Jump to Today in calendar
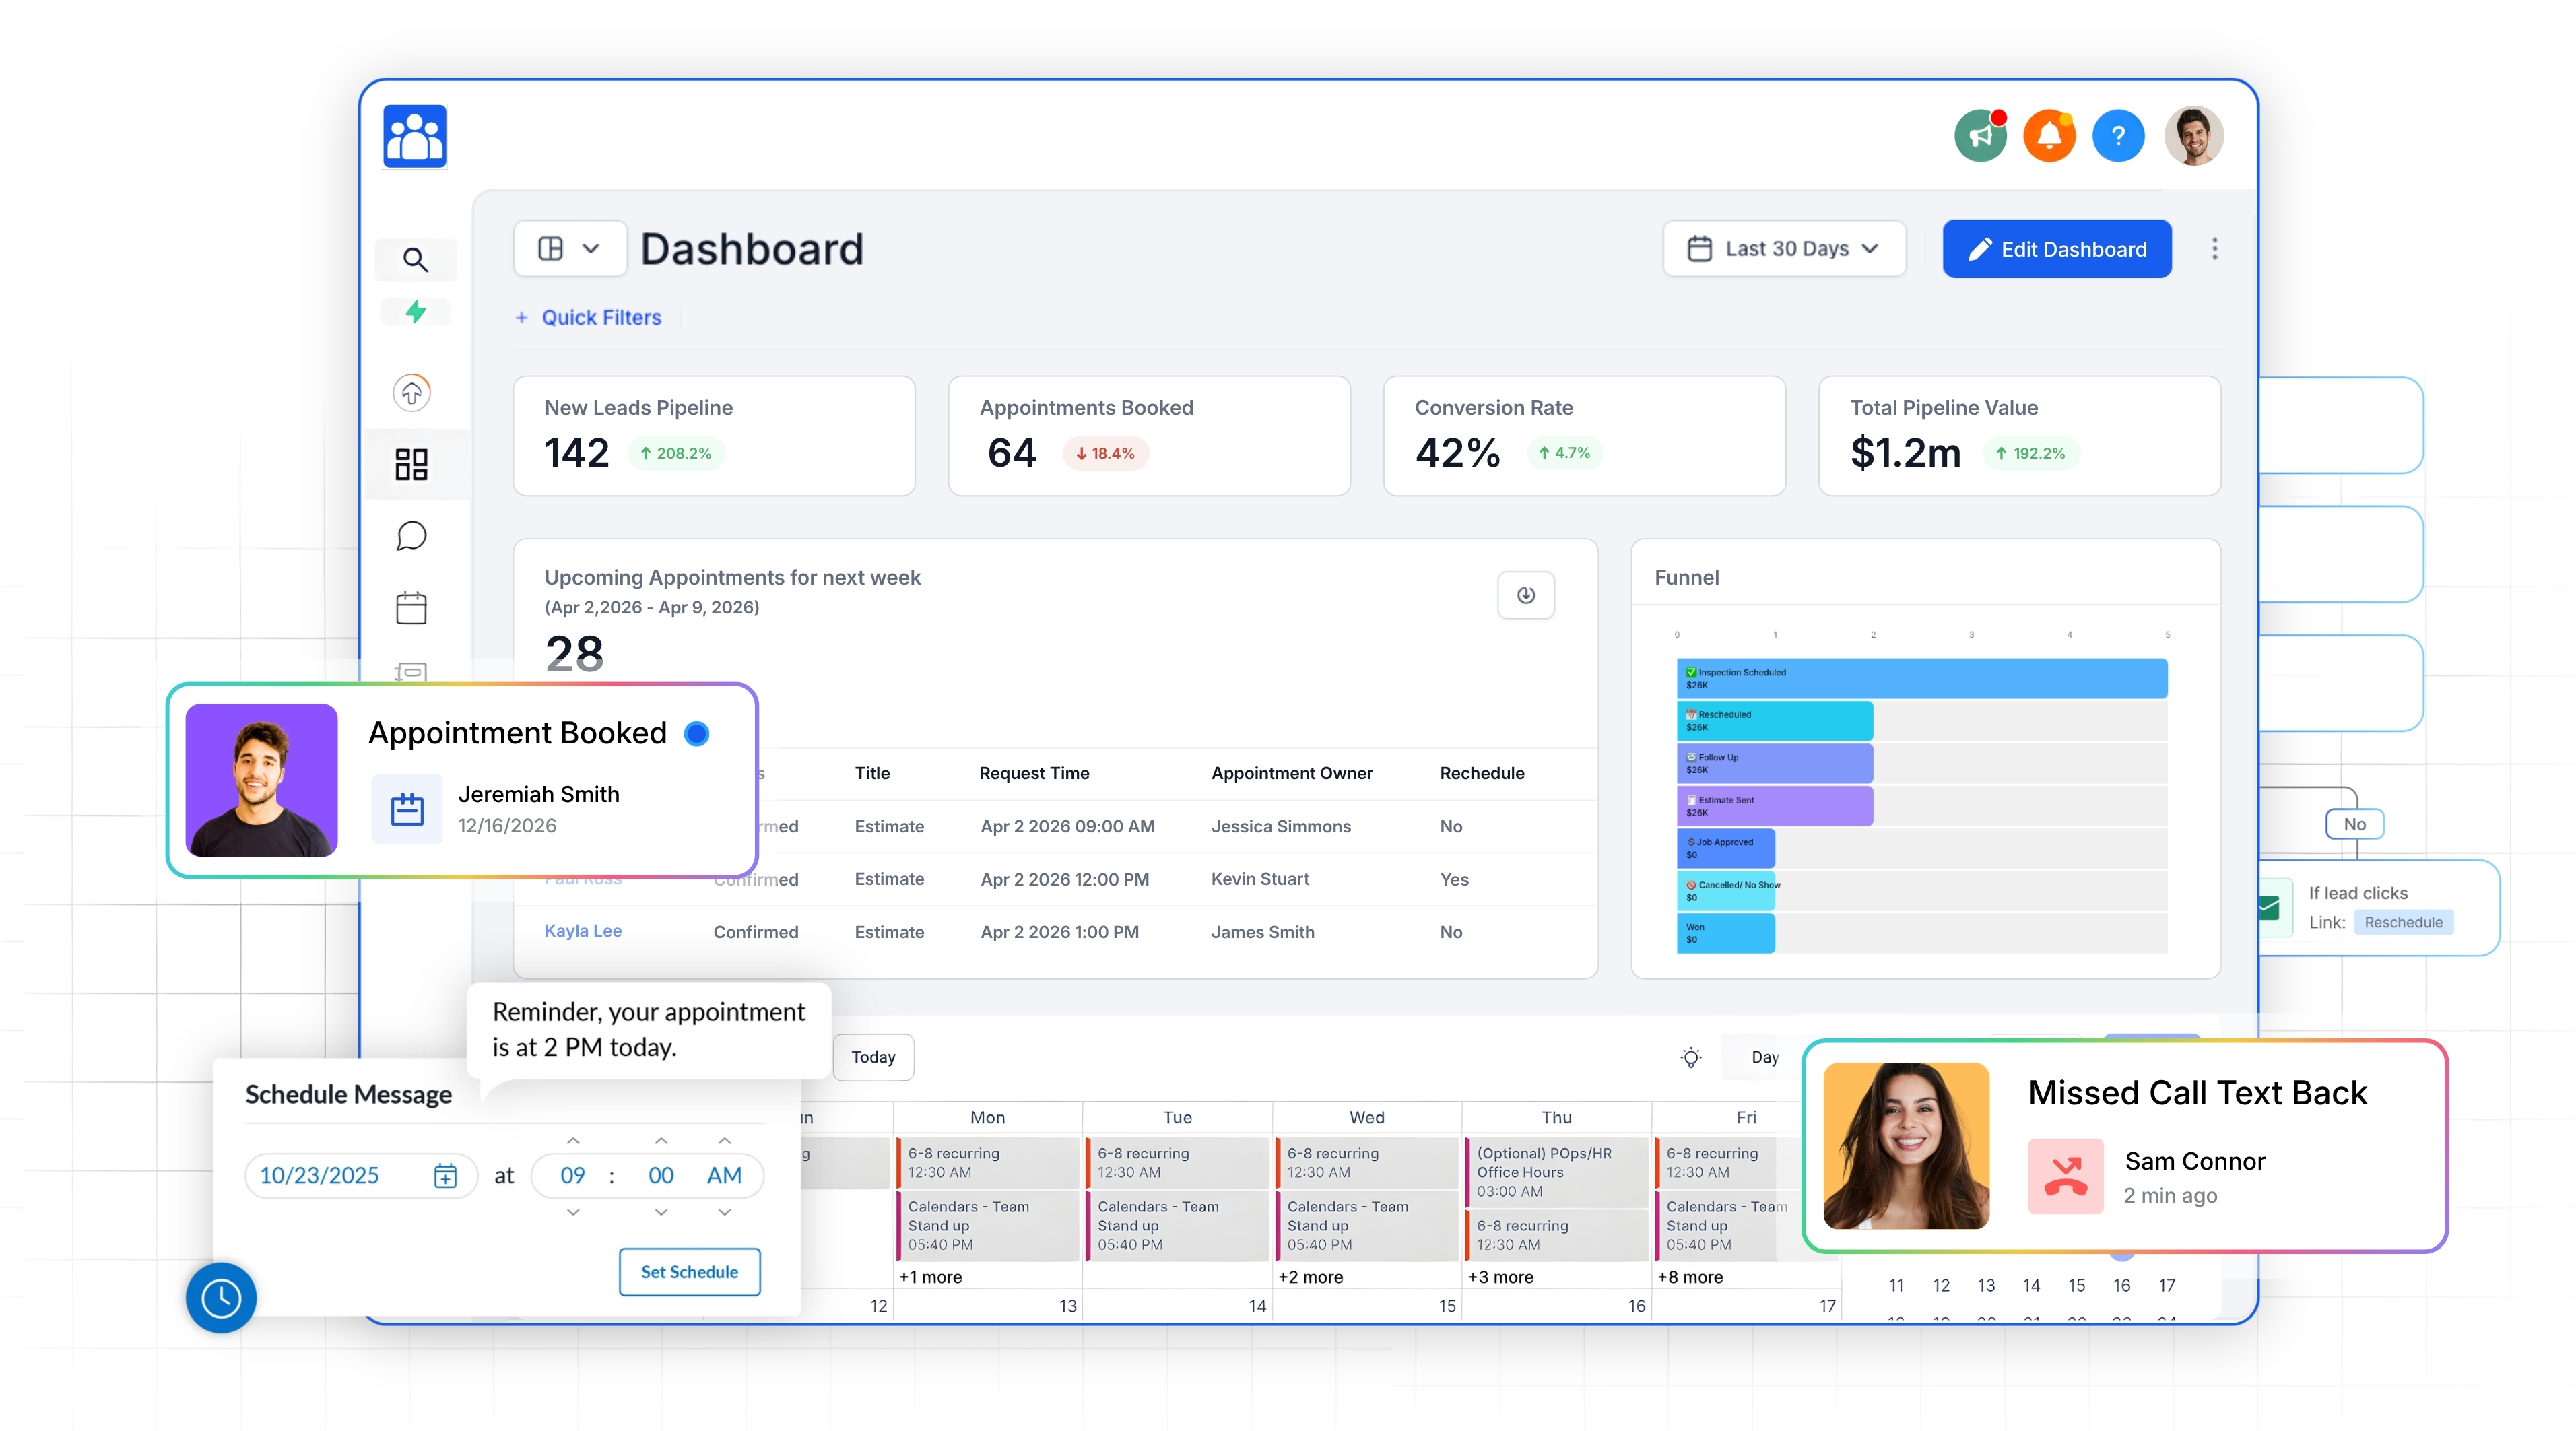This screenshot has height=1431, width=2576. tap(873, 1057)
